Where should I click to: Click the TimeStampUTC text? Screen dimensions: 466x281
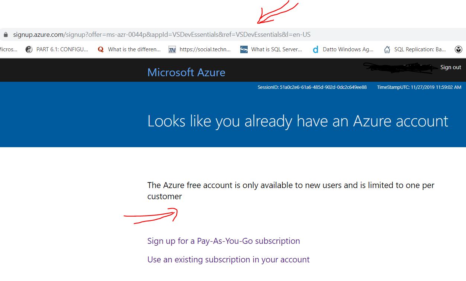419,87
